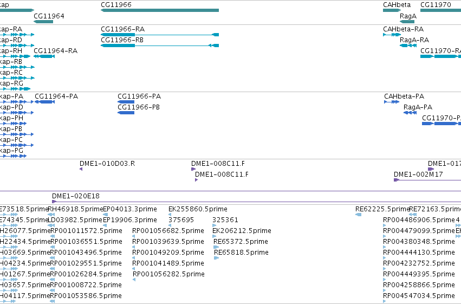Click EST RP001056282.5prime
Viewport: 461px width, 304px height.
(x=134, y=280)
